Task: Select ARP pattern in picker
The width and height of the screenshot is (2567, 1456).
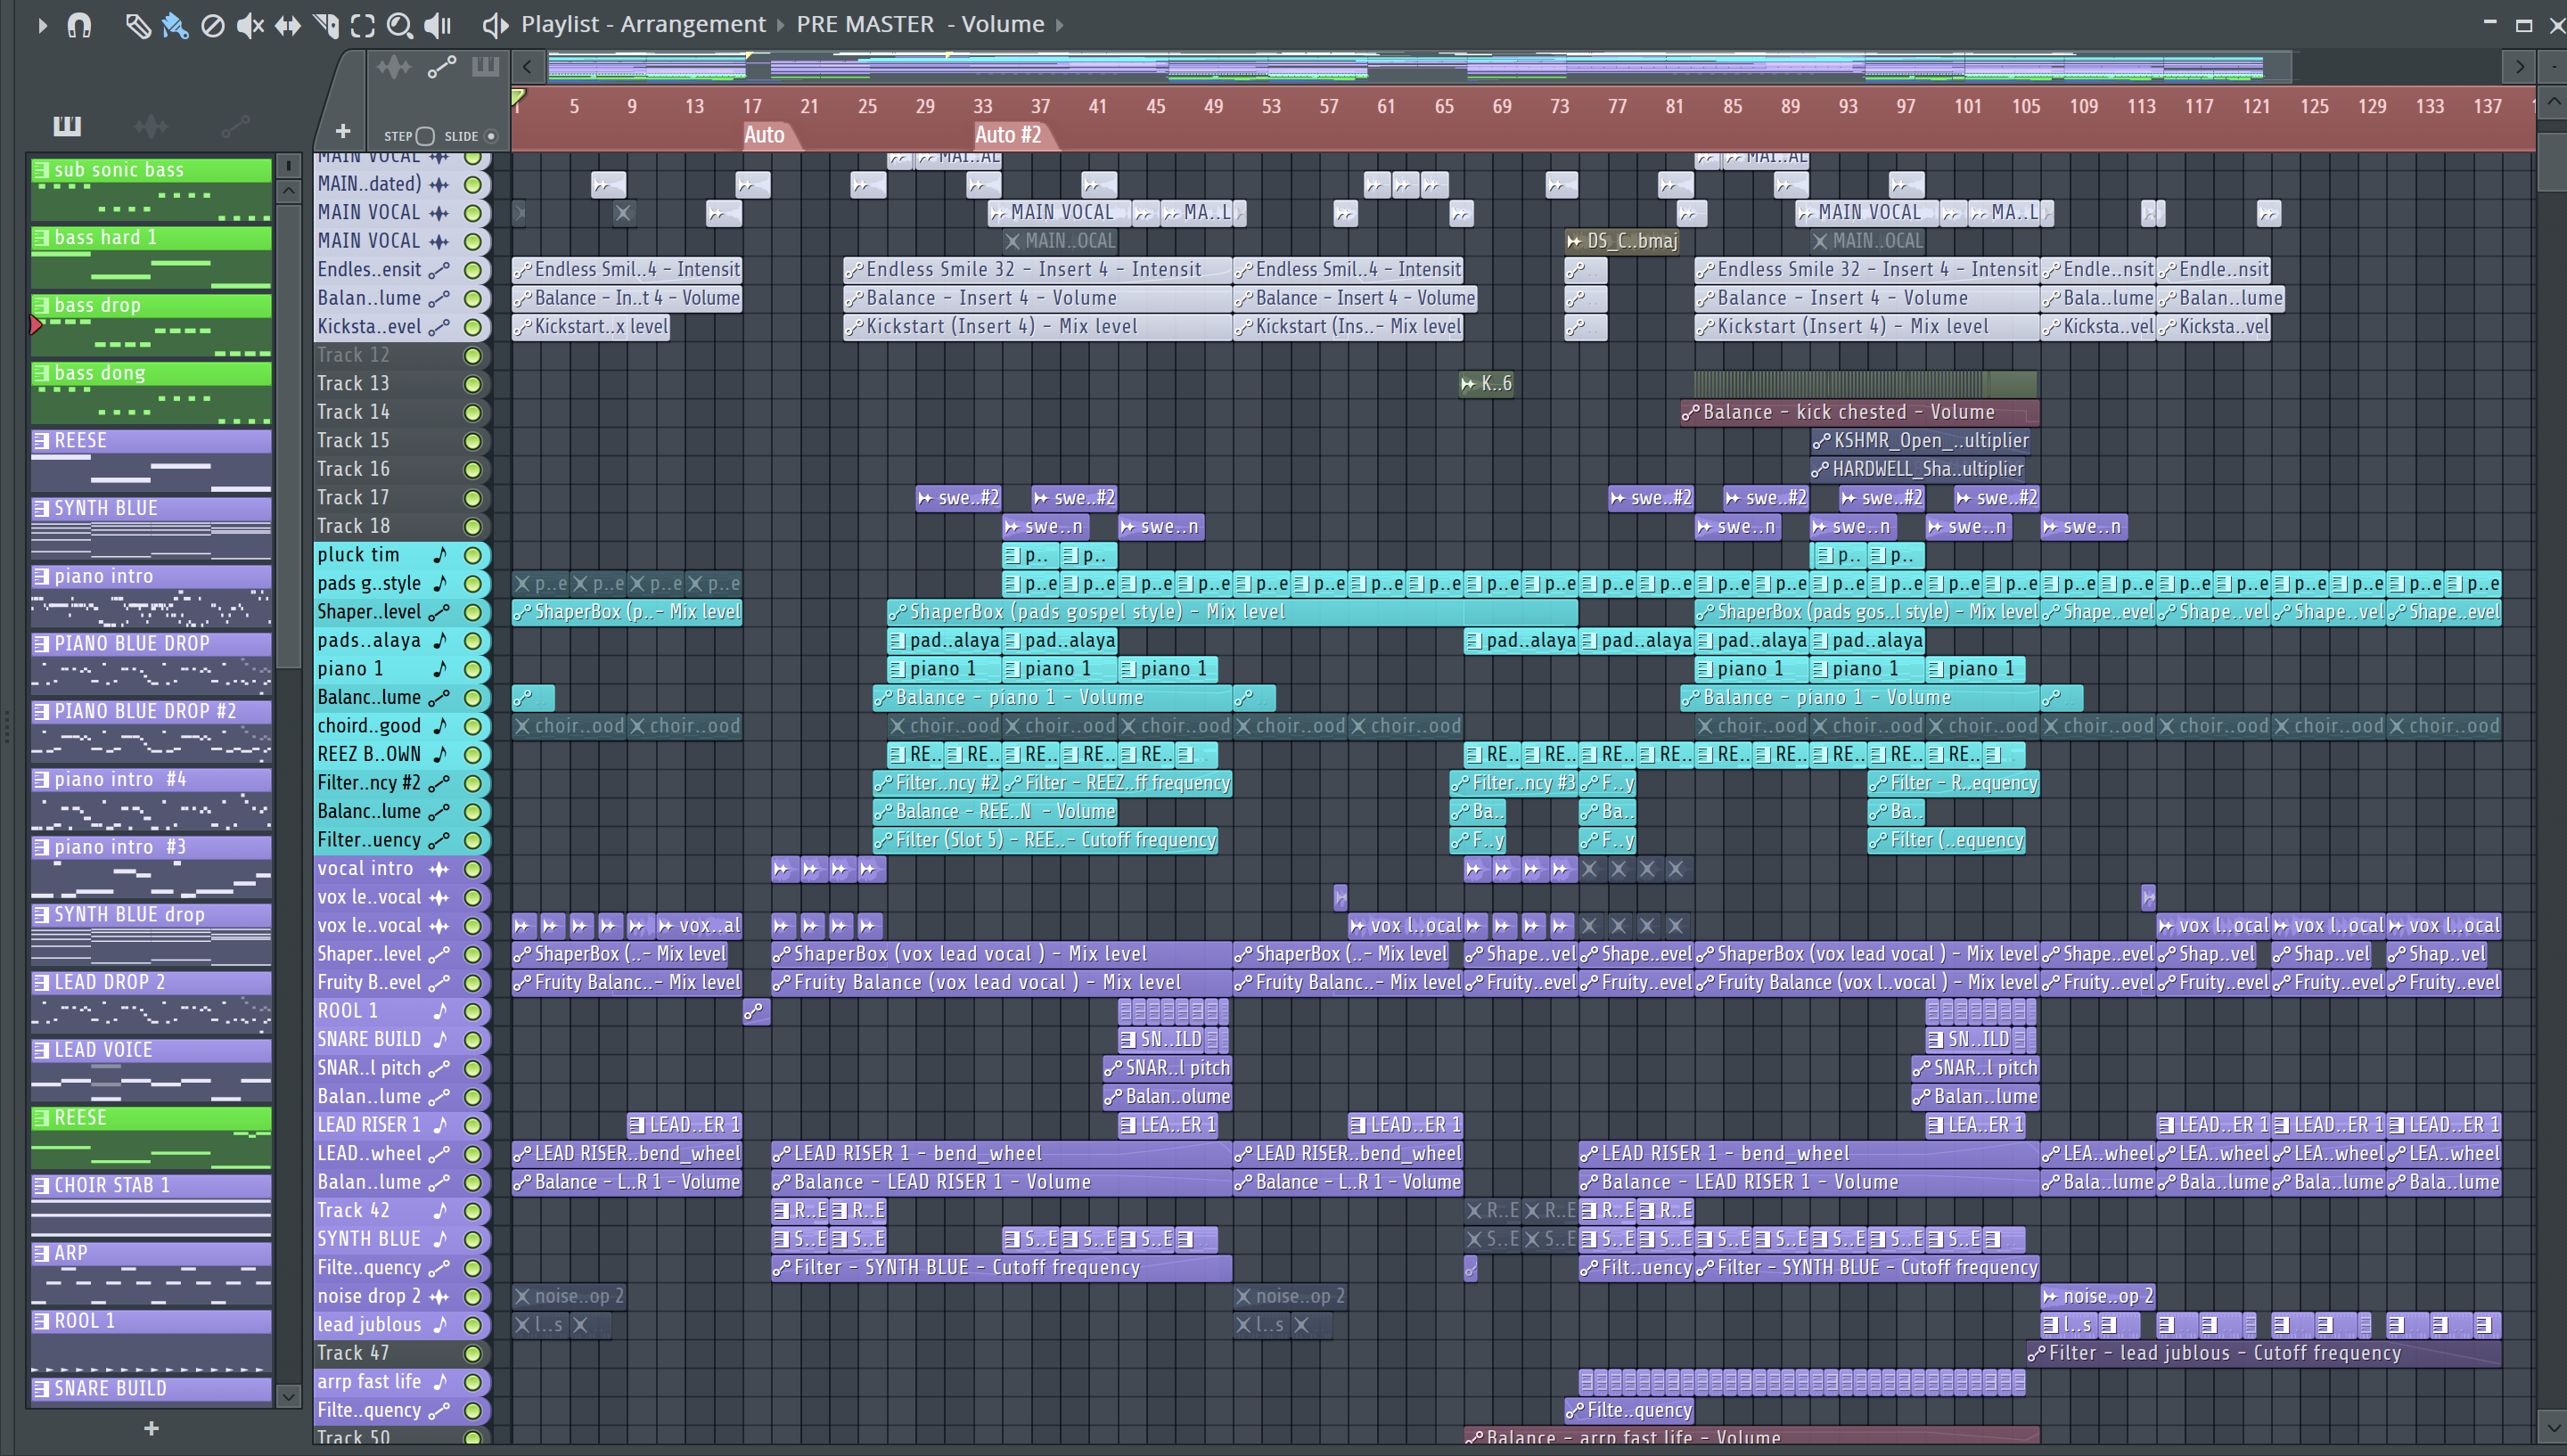Action: tap(151, 1273)
